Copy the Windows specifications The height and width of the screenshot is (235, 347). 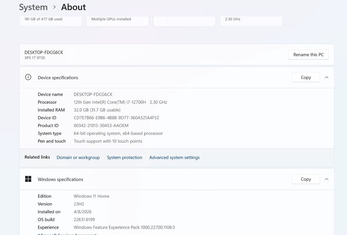306,179
